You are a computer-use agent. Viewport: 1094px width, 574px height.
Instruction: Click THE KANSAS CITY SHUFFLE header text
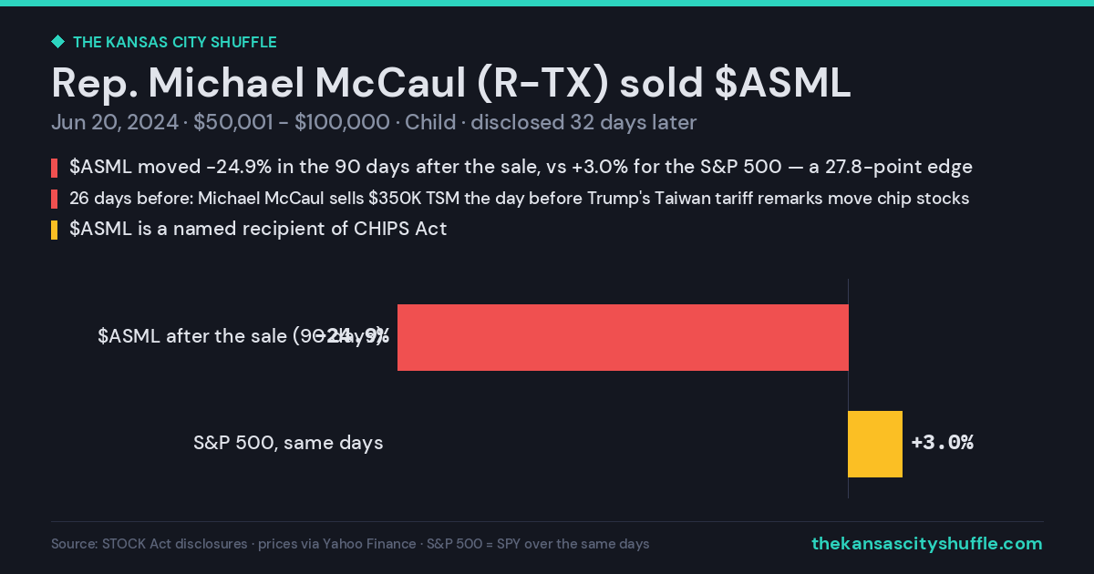coord(174,42)
